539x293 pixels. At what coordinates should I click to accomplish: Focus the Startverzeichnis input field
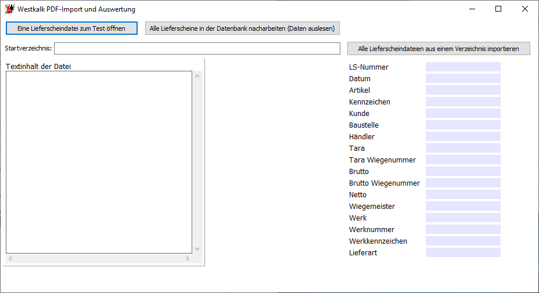point(197,48)
